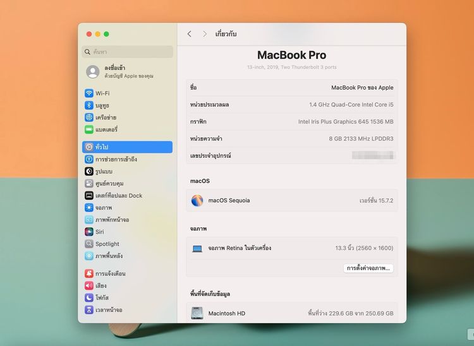Open the Sound (เสียง) speaker icon
The image size is (474, 346).
[x=89, y=285]
